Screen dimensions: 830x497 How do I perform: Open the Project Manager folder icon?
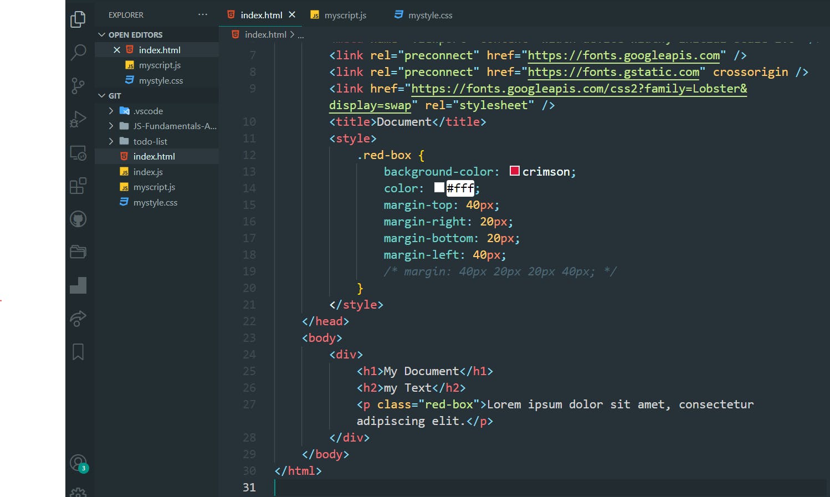[x=78, y=252]
